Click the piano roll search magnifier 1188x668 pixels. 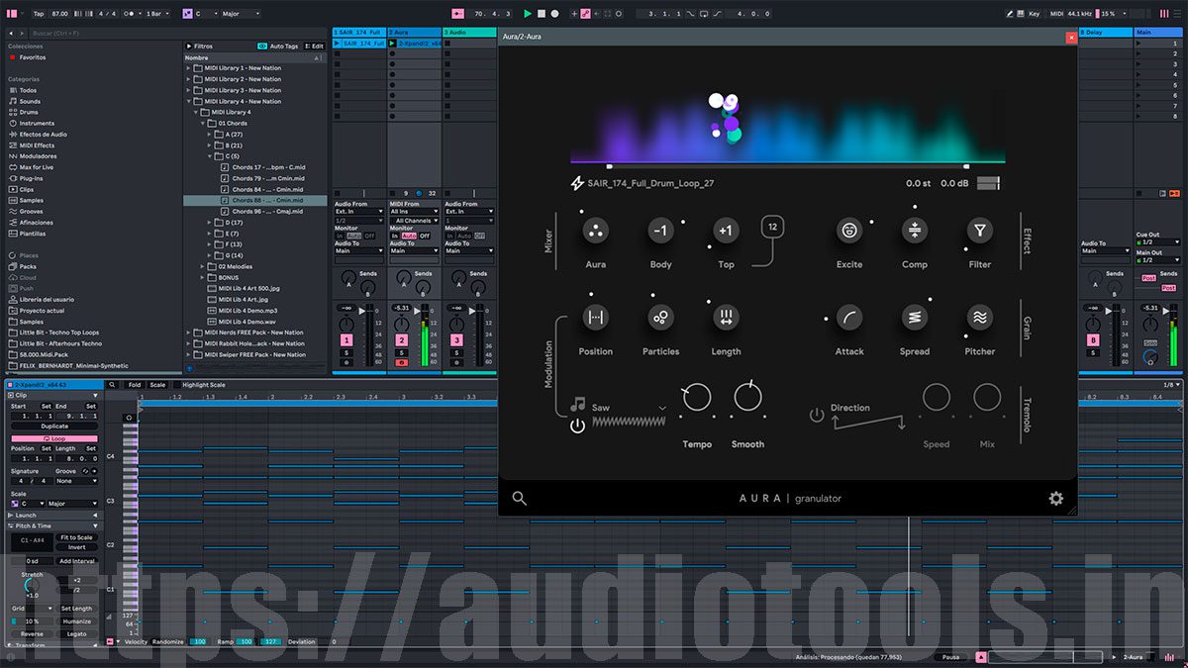tap(113, 385)
